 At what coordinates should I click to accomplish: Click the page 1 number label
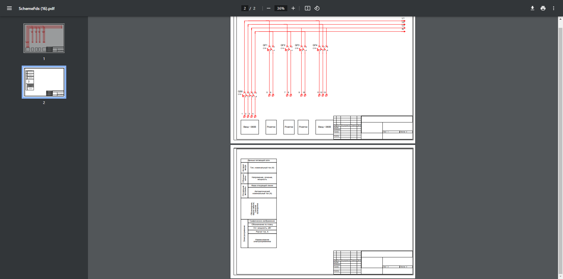click(44, 59)
